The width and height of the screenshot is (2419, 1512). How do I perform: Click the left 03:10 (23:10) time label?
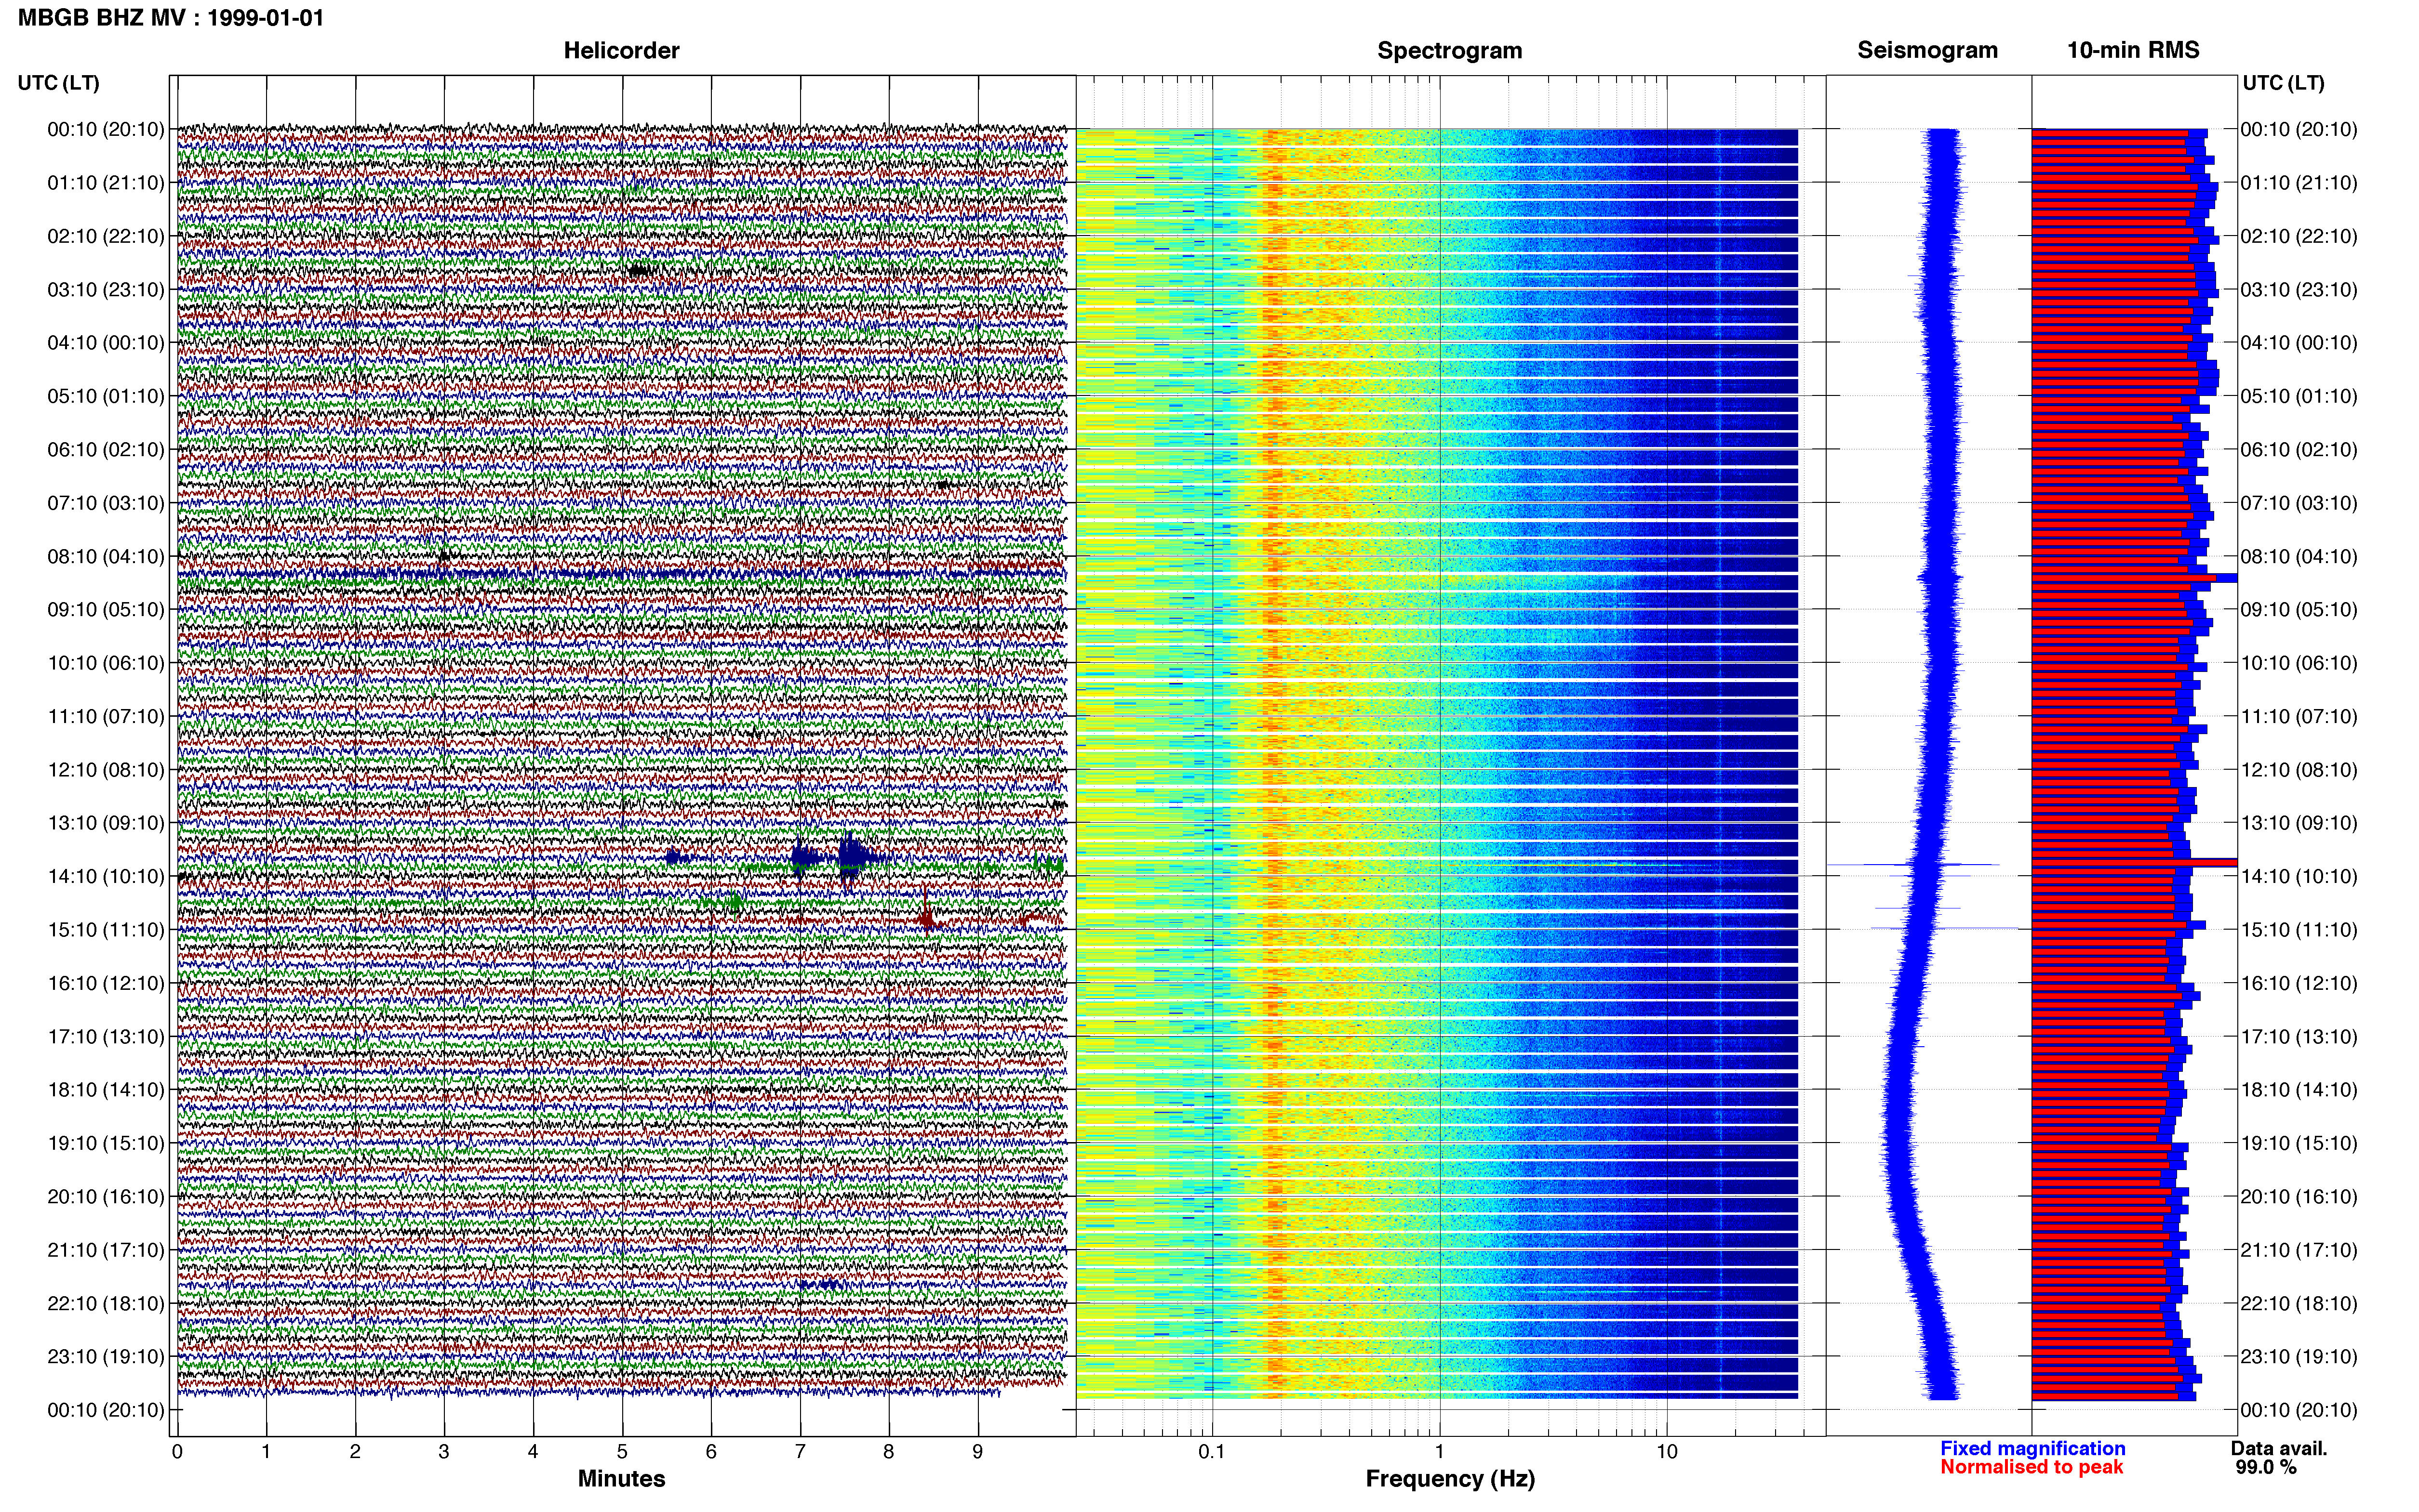coord(106,290)
